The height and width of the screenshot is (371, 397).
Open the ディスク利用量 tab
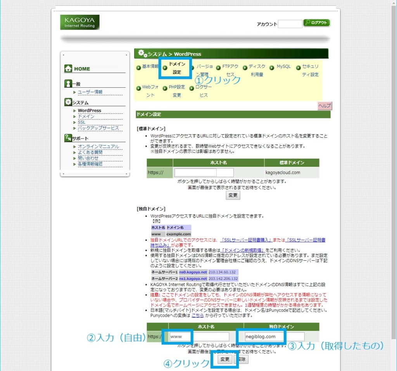[x=257, y=70]
